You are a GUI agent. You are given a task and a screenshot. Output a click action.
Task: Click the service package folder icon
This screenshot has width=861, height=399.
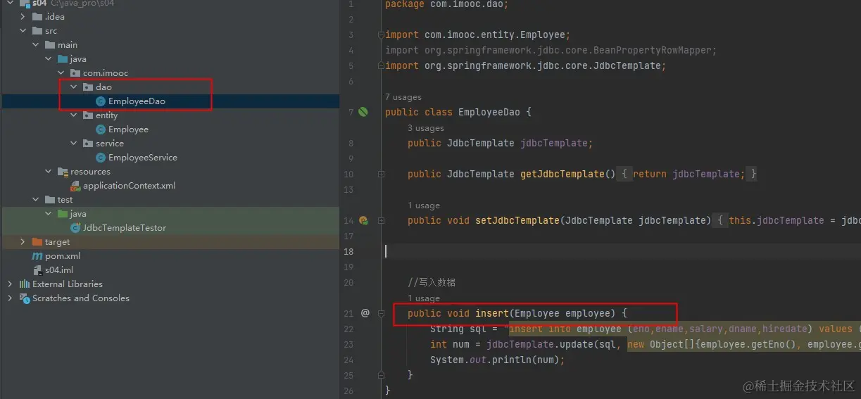[x=88, y=144]
